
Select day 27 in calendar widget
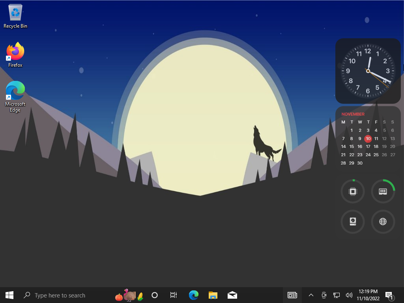click(393, 155)
